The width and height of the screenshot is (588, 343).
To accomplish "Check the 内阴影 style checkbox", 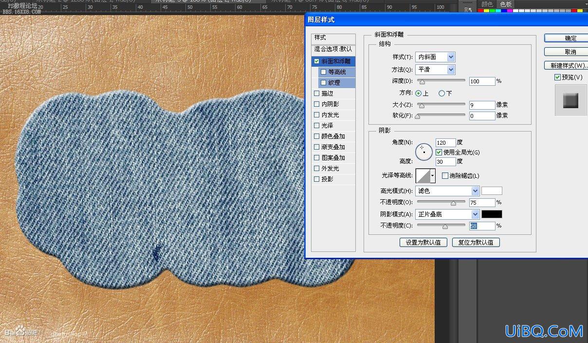I will pyautogui.click(x=317, y=104).
